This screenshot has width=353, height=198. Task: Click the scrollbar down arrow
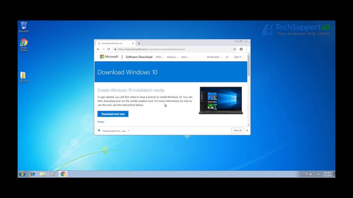(x=248, y=125)
